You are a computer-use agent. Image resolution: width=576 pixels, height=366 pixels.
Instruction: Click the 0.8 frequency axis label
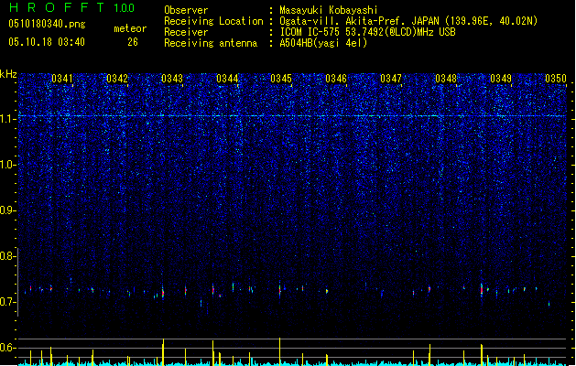[x=8, y=256]
